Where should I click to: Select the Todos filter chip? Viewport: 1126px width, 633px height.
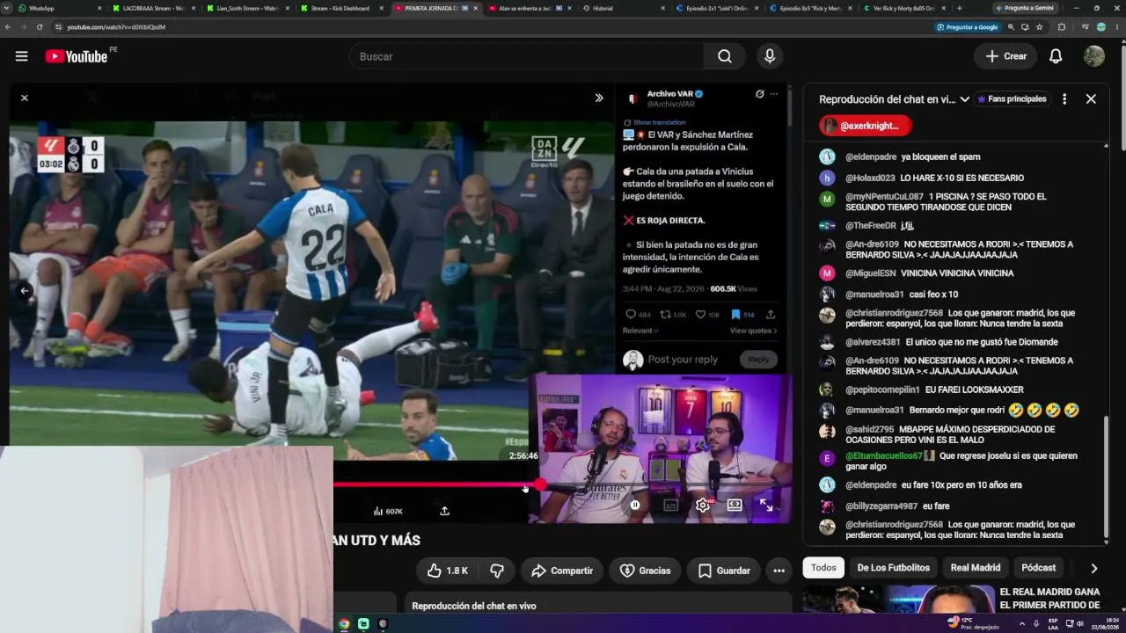[823, 568]
